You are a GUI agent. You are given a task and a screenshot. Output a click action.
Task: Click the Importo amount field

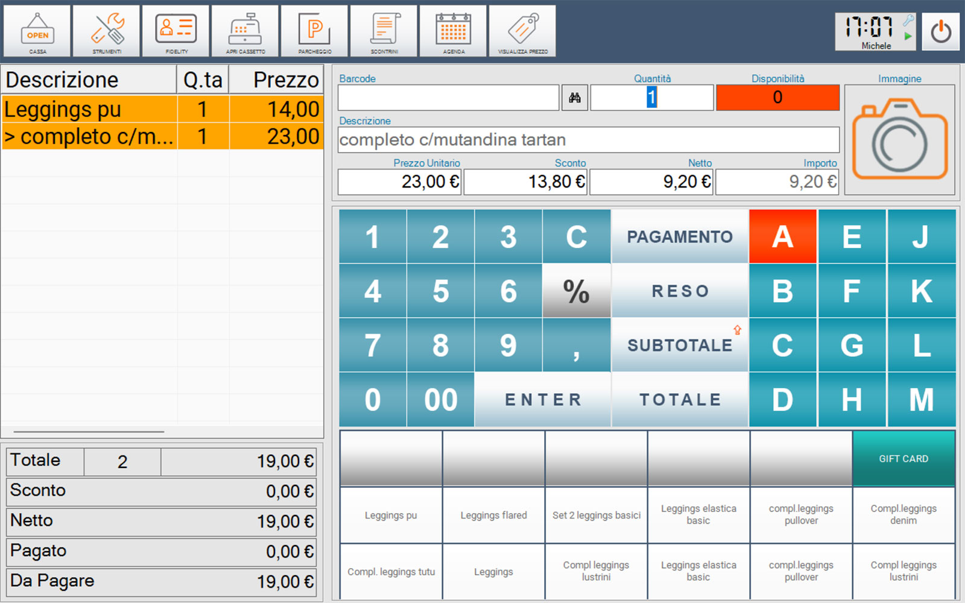click(x=777, y=182)
